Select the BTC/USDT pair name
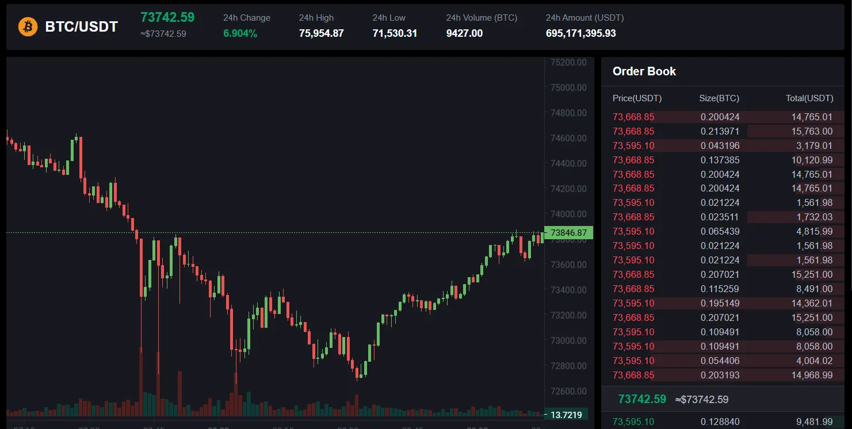Screen dimensions: 852x429 (x=81, y=26)
